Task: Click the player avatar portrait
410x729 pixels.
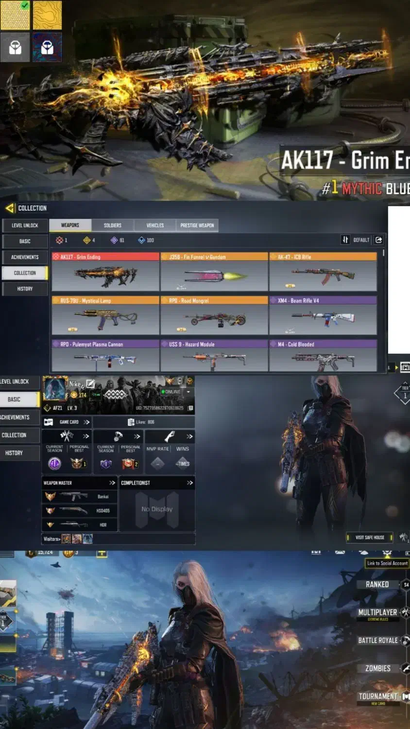Action: pyautogui.click(x=55, y=389)
